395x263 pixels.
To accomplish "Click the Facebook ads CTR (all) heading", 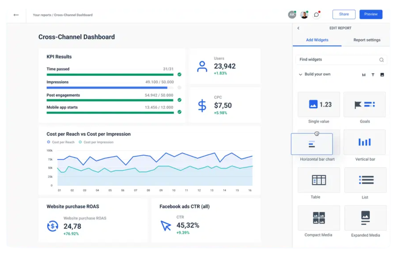I will 184,207.
